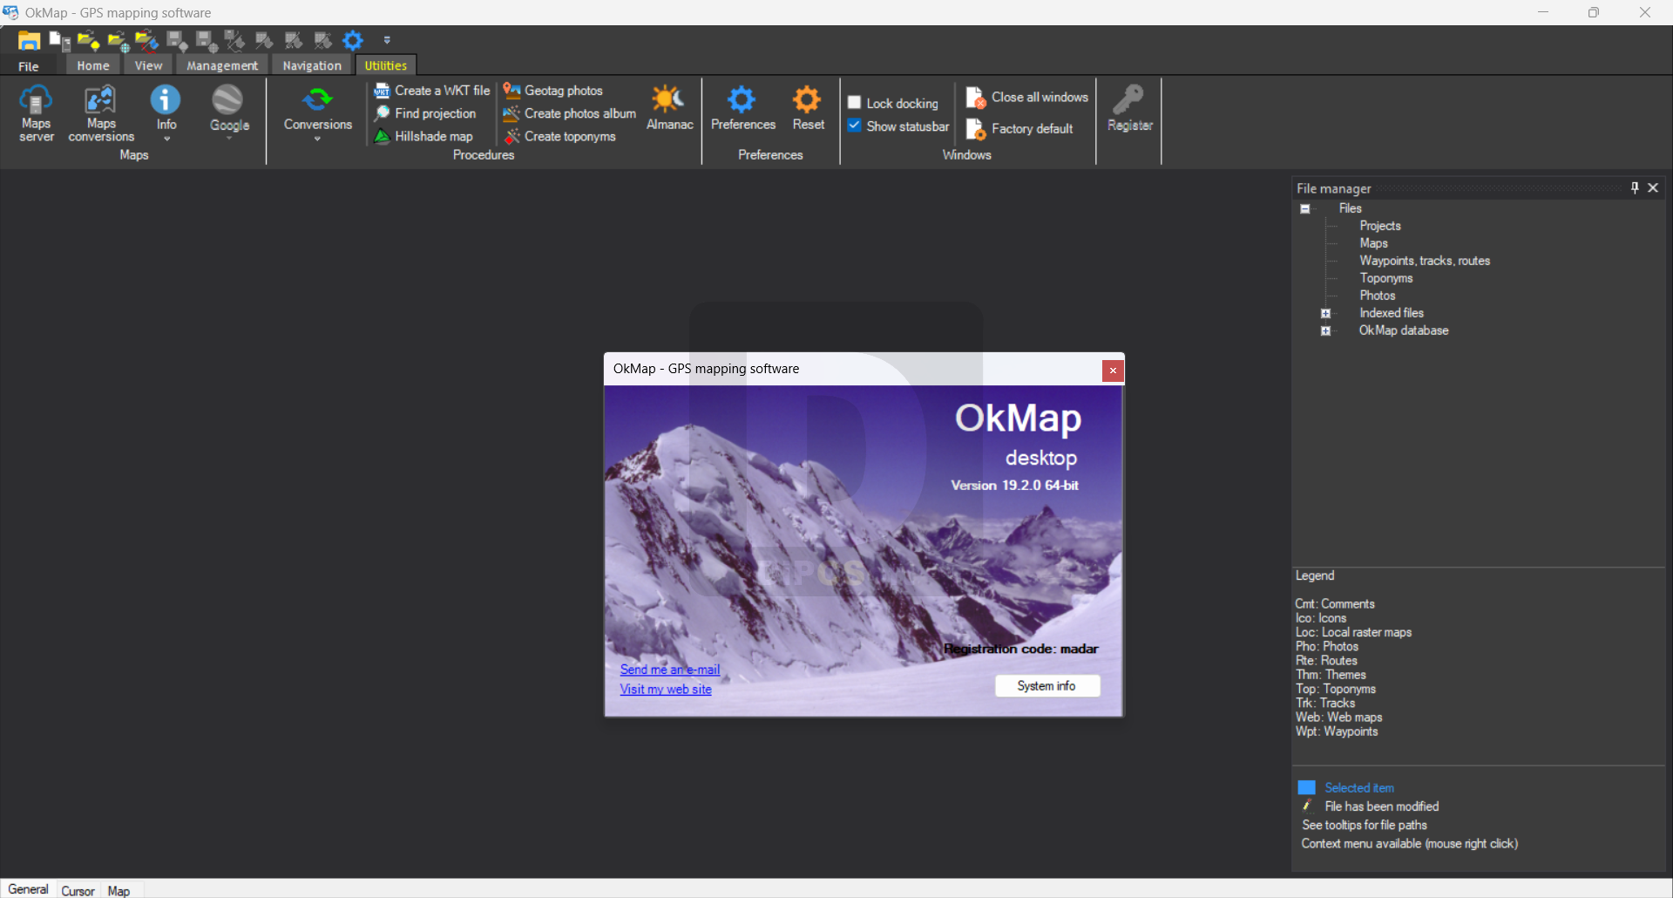Switch to the Management ribbon tab
1673x898 pixels.
point(222,65)
